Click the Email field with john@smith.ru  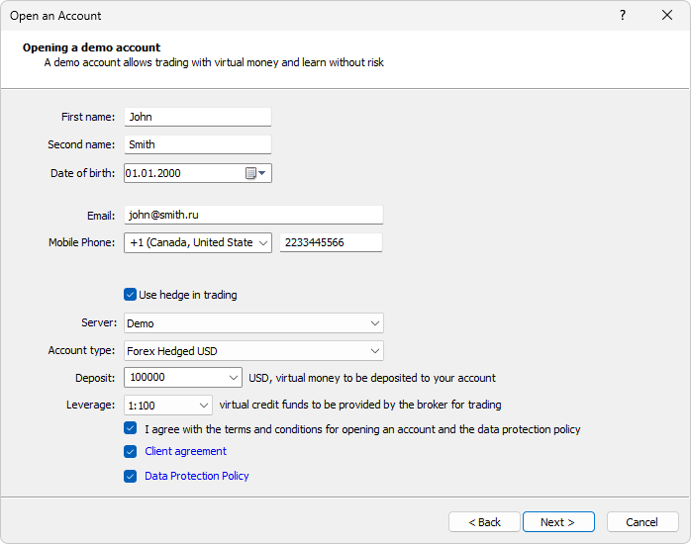coord(253,215)
